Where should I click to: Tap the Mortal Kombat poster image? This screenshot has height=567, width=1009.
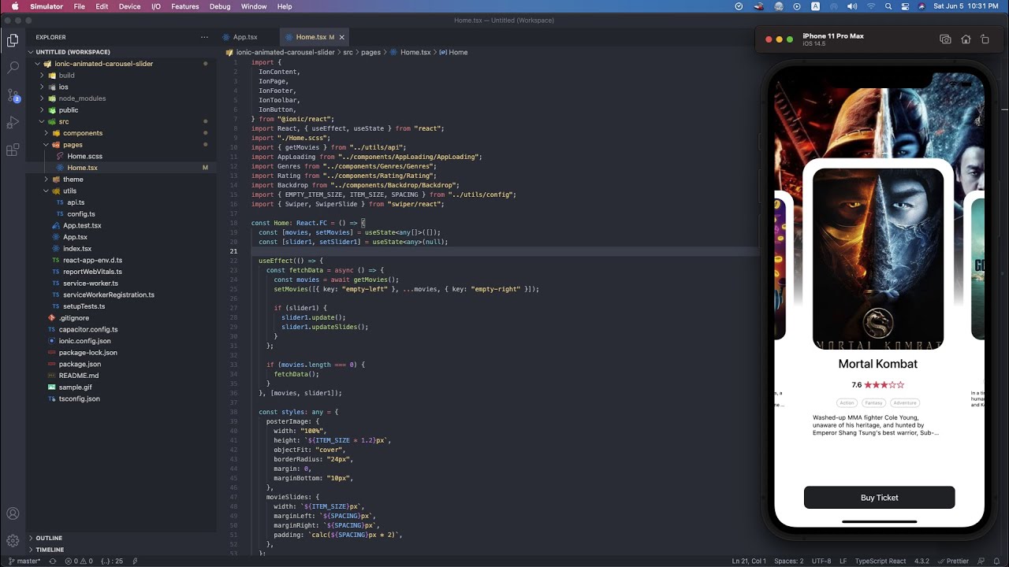click(x=878, y=259)
